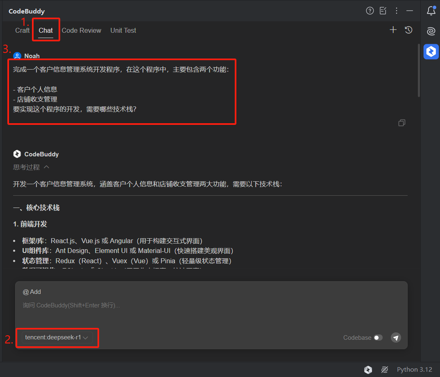Click the 框架/库 bullet line
This screenshot has height=377, width=440.
pos(112,241)
